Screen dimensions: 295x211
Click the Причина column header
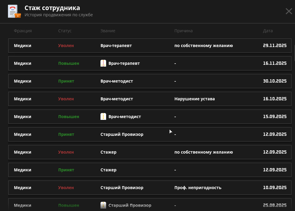point(184,31)
